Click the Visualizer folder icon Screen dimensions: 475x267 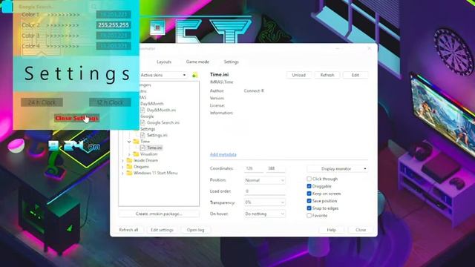[x=136, y=154]
